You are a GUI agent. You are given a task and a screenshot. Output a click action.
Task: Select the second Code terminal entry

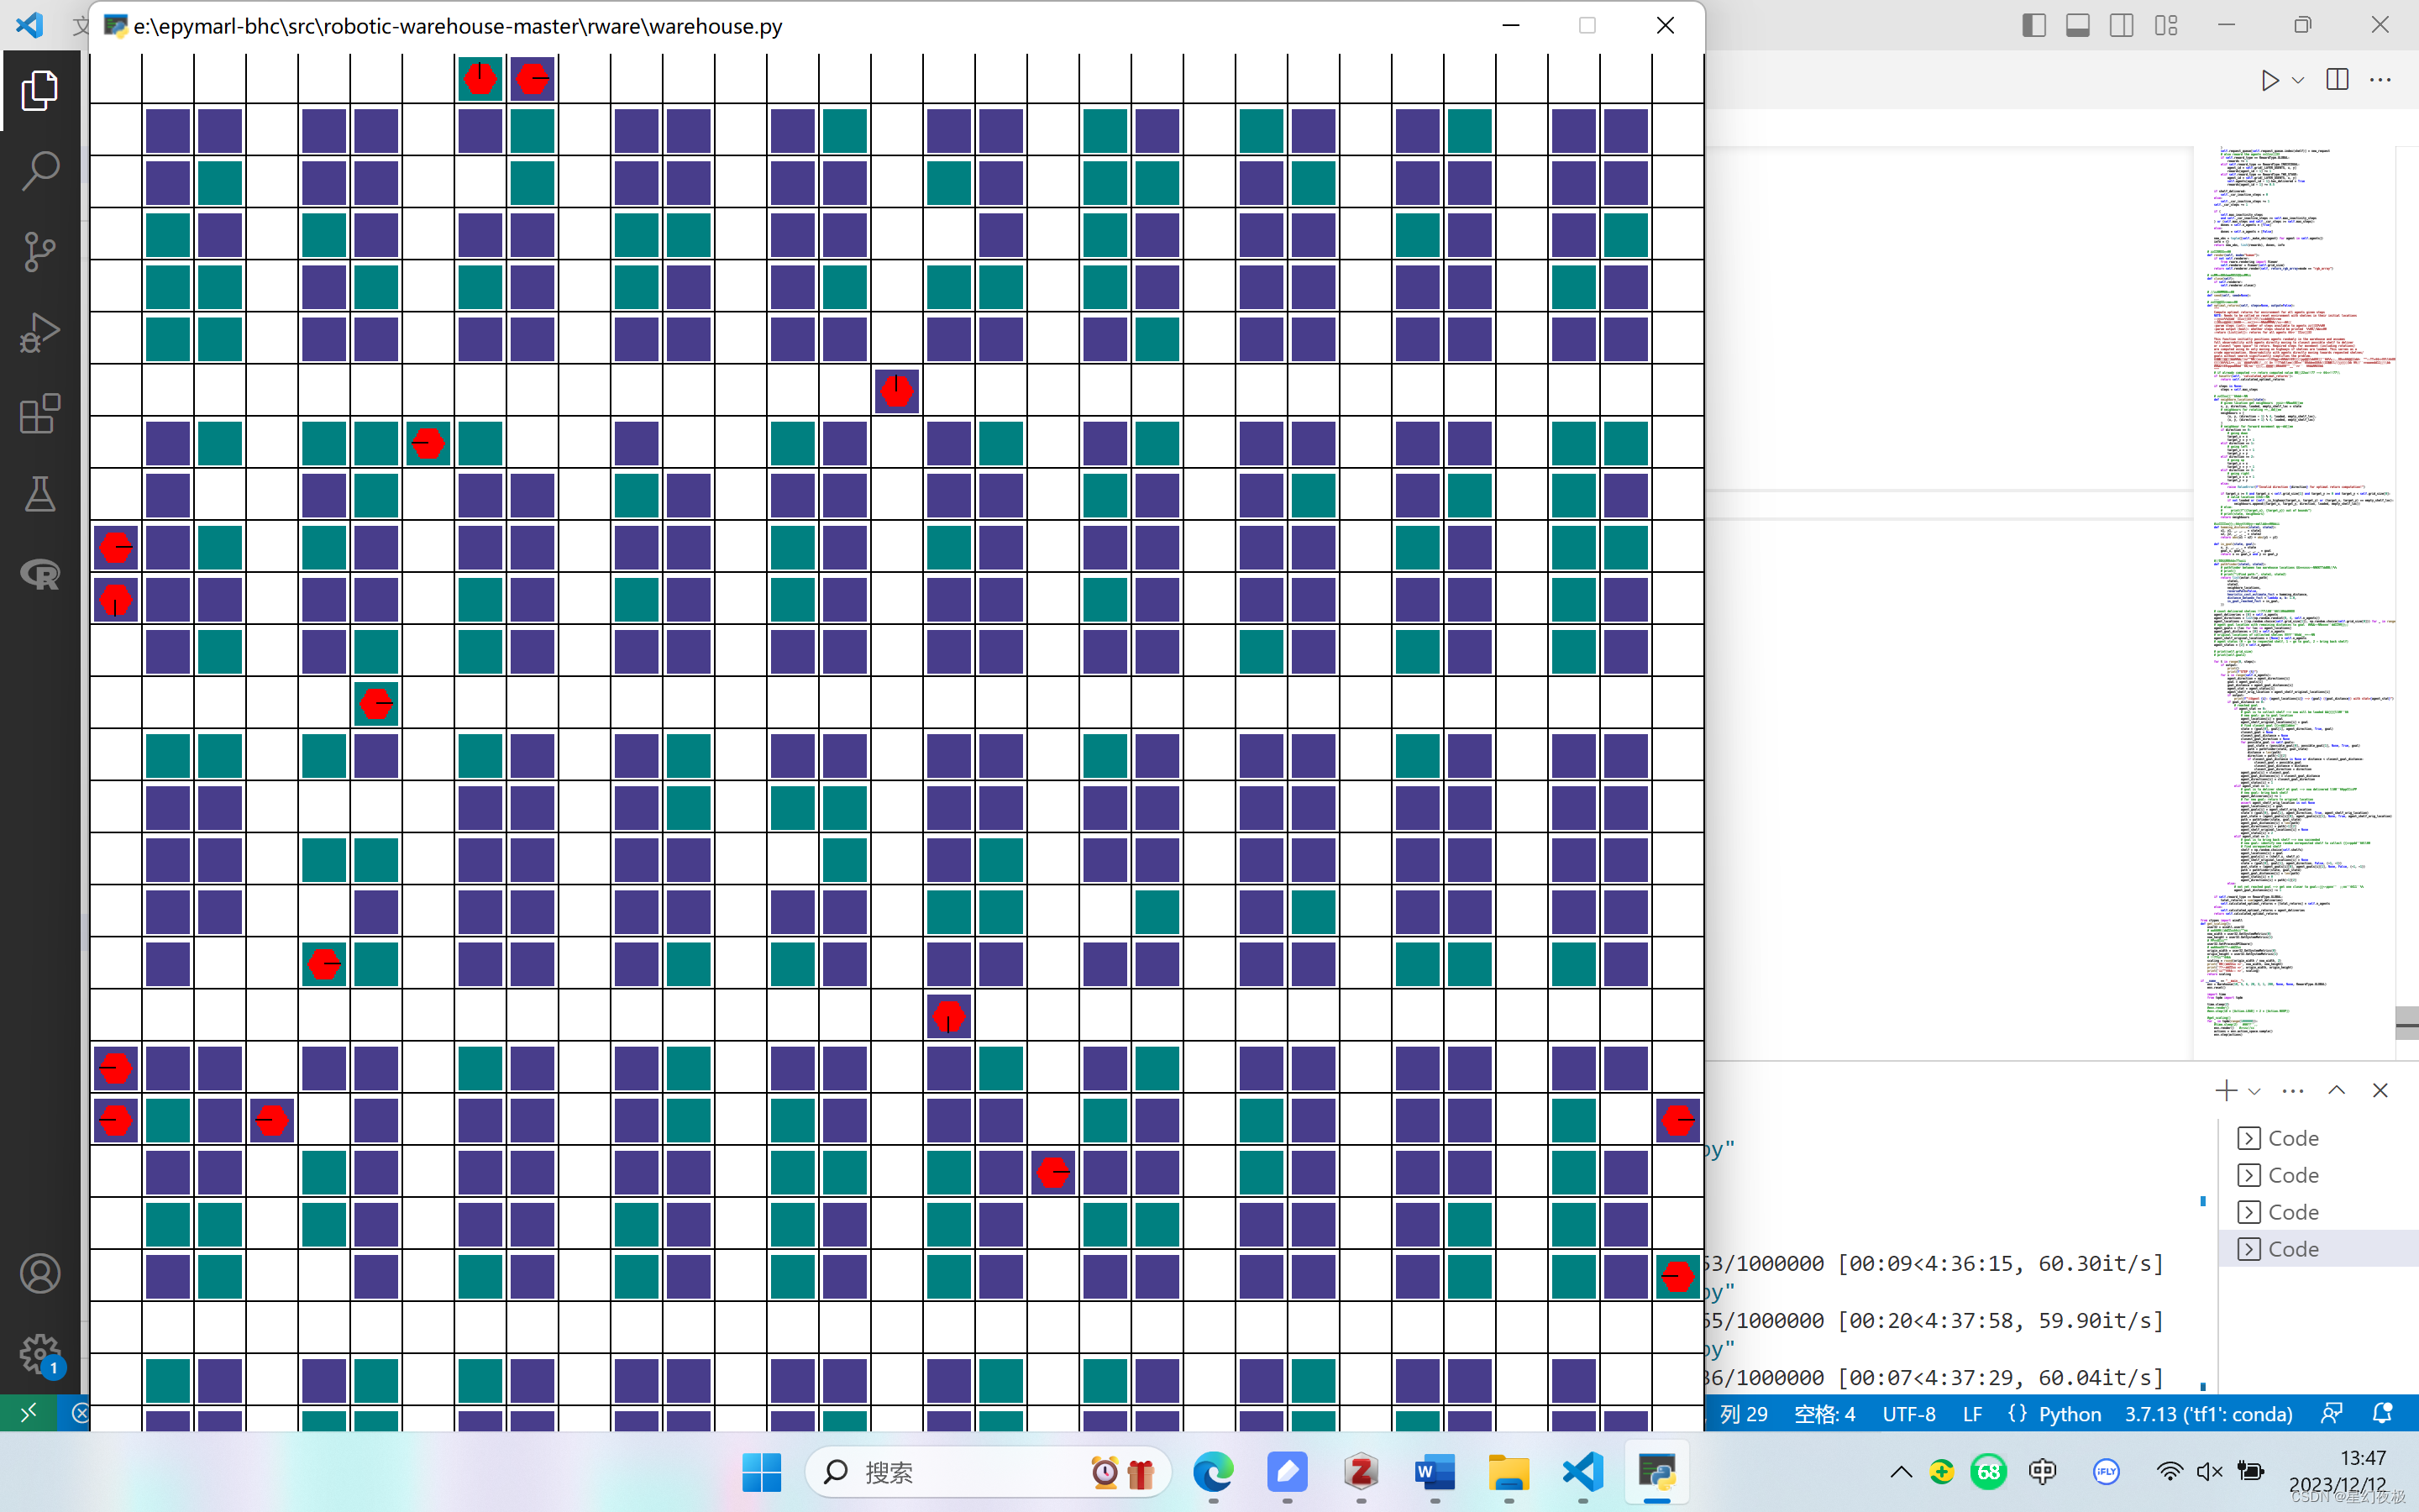click(x=2318, y=1175)
